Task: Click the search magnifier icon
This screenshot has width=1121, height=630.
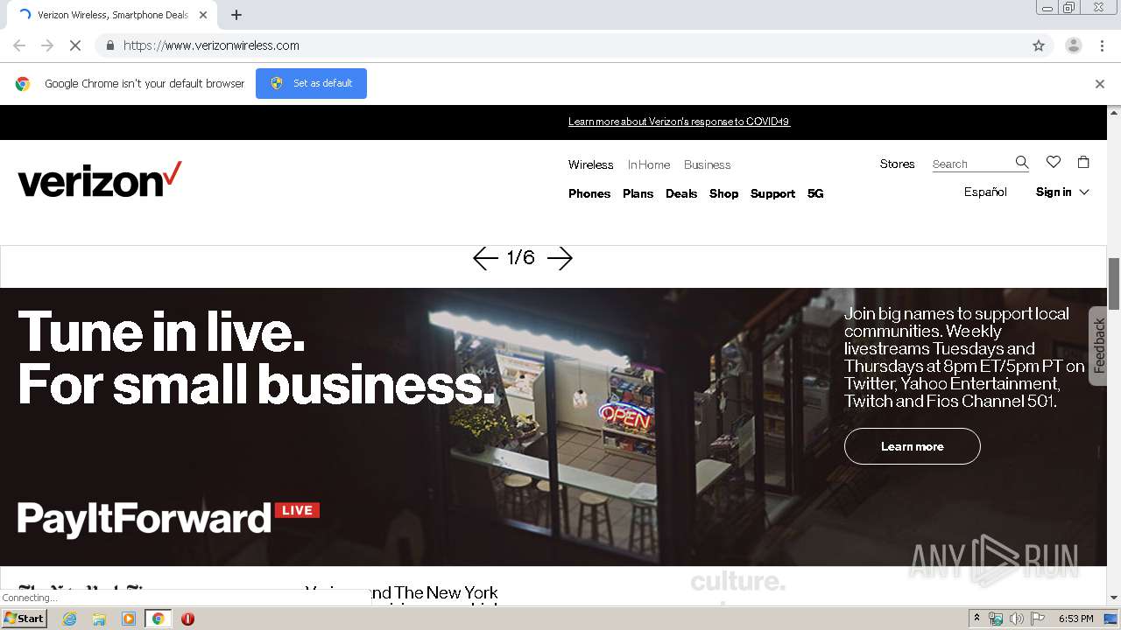Action: click(x=1021, y=163)
